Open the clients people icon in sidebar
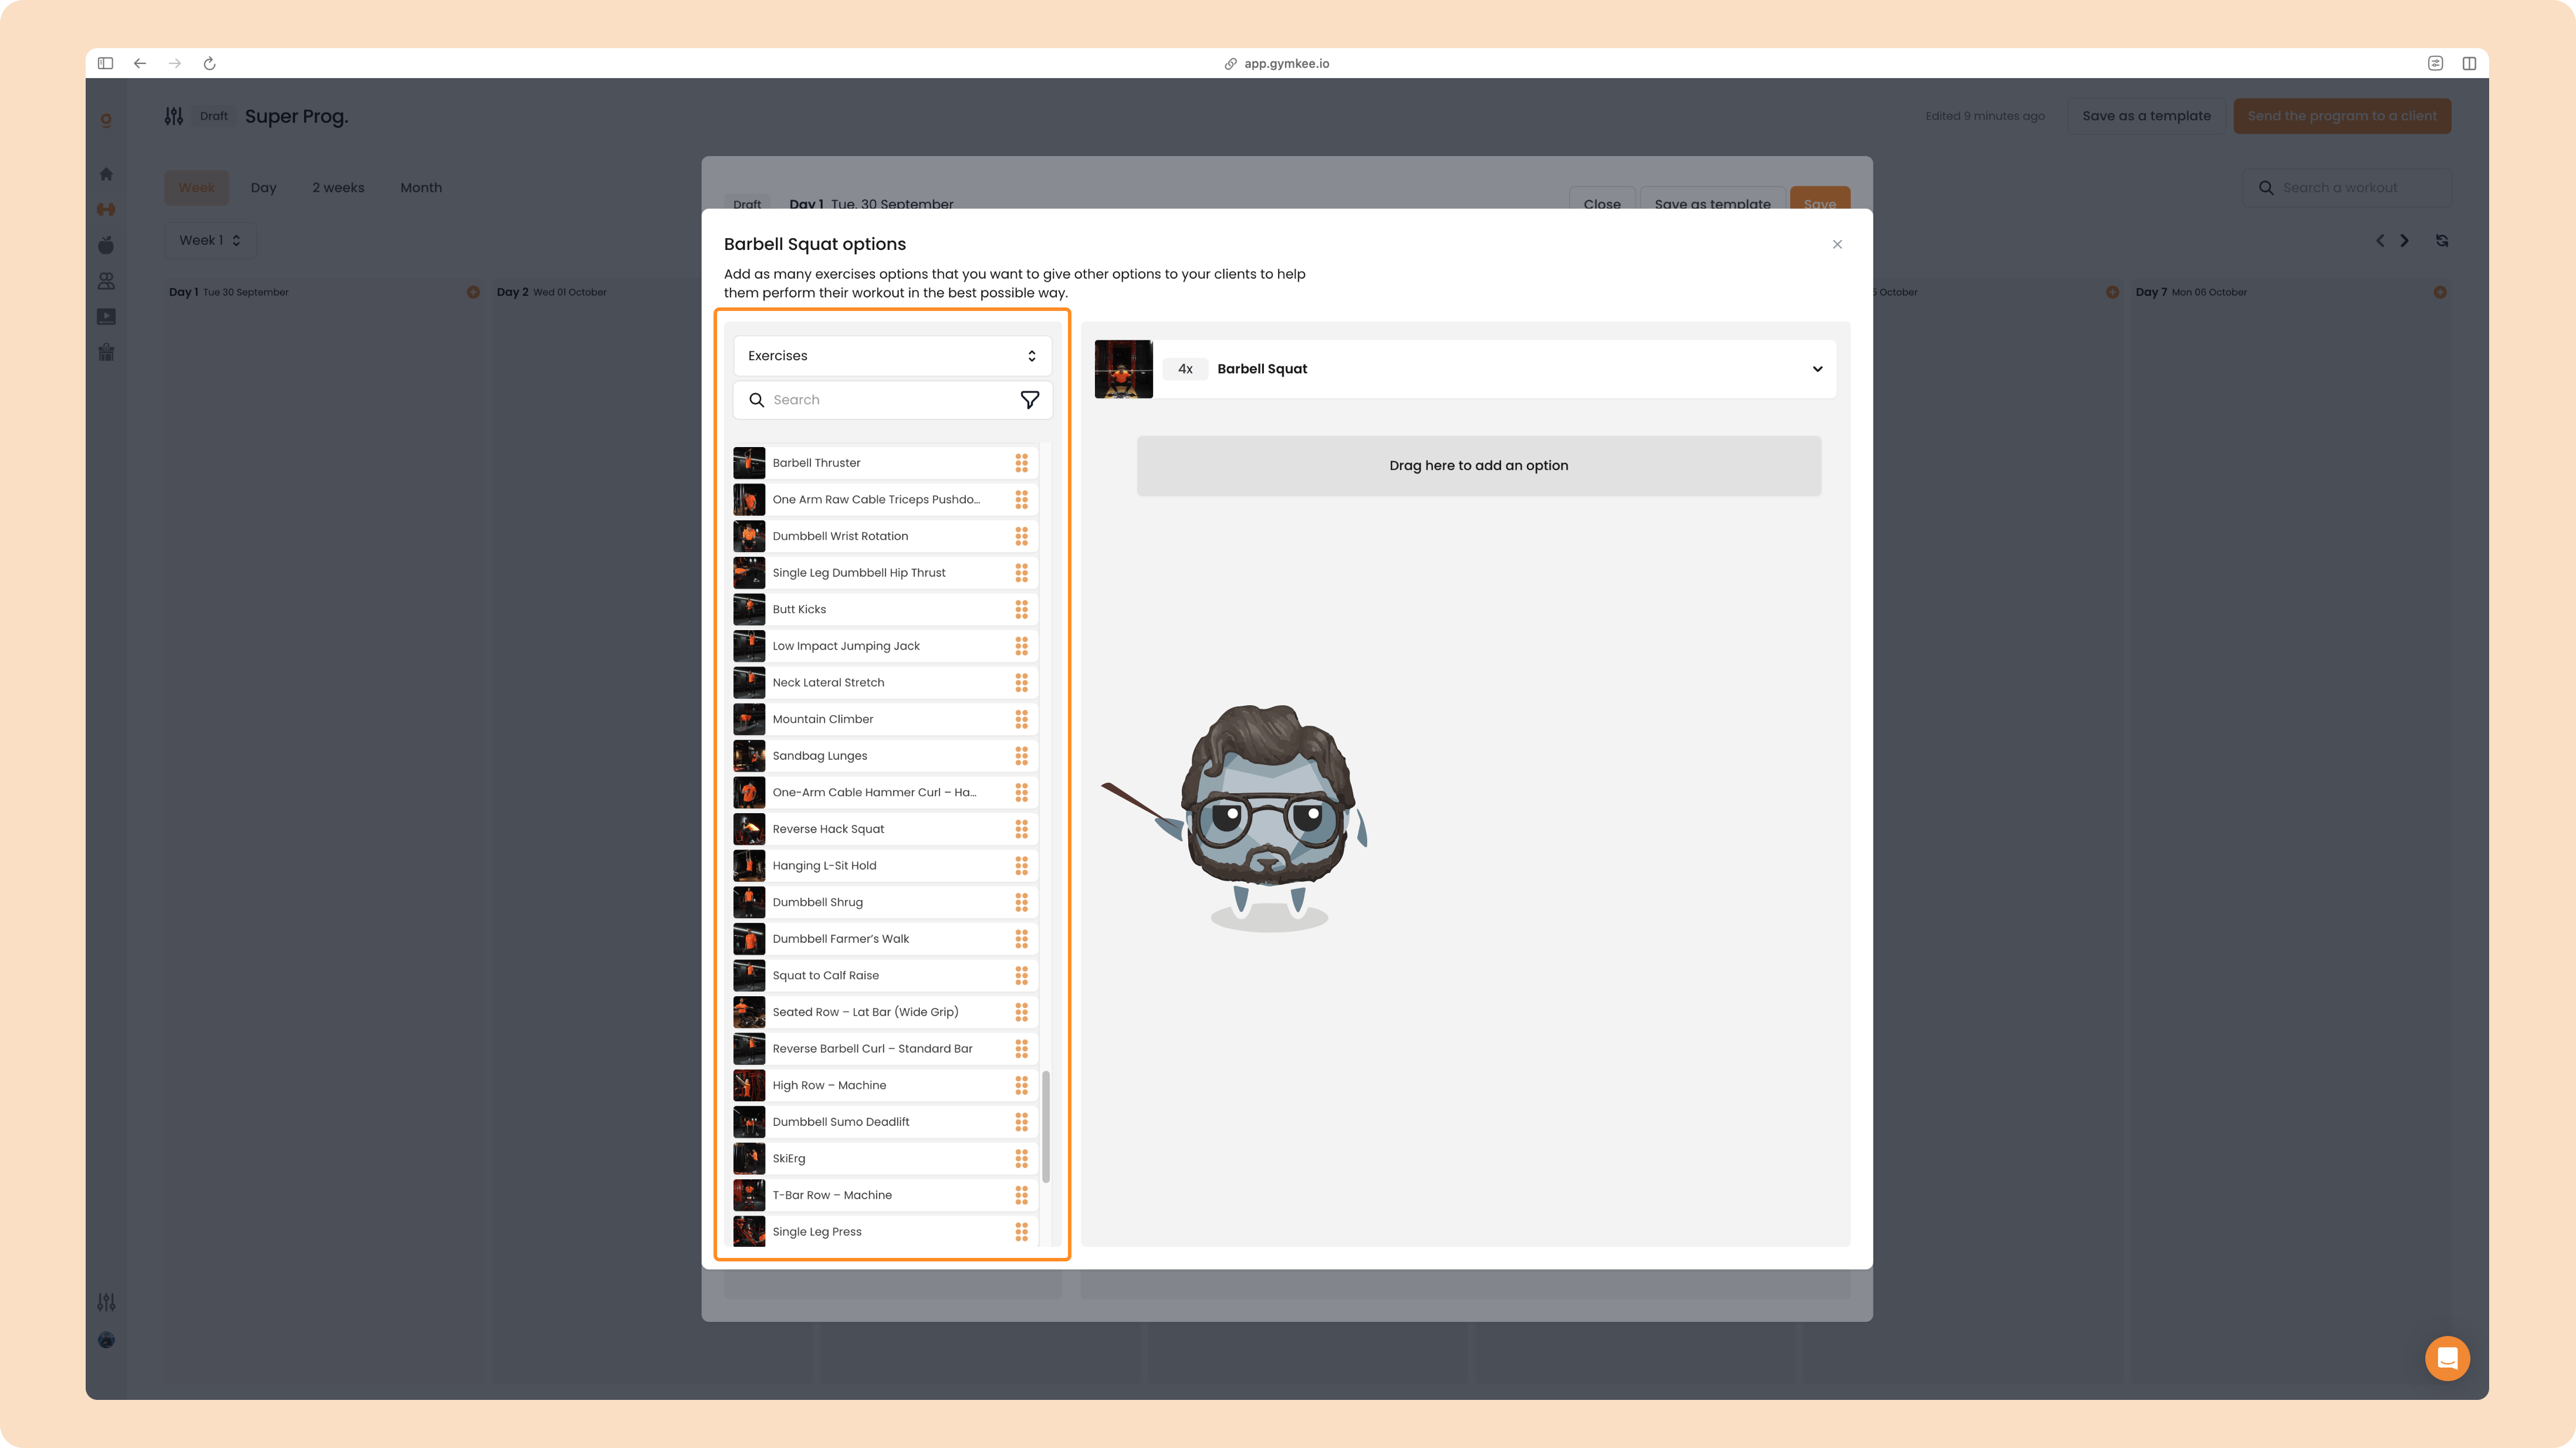The height and width of the screenshot is (1448, 2576). (106, 281)
